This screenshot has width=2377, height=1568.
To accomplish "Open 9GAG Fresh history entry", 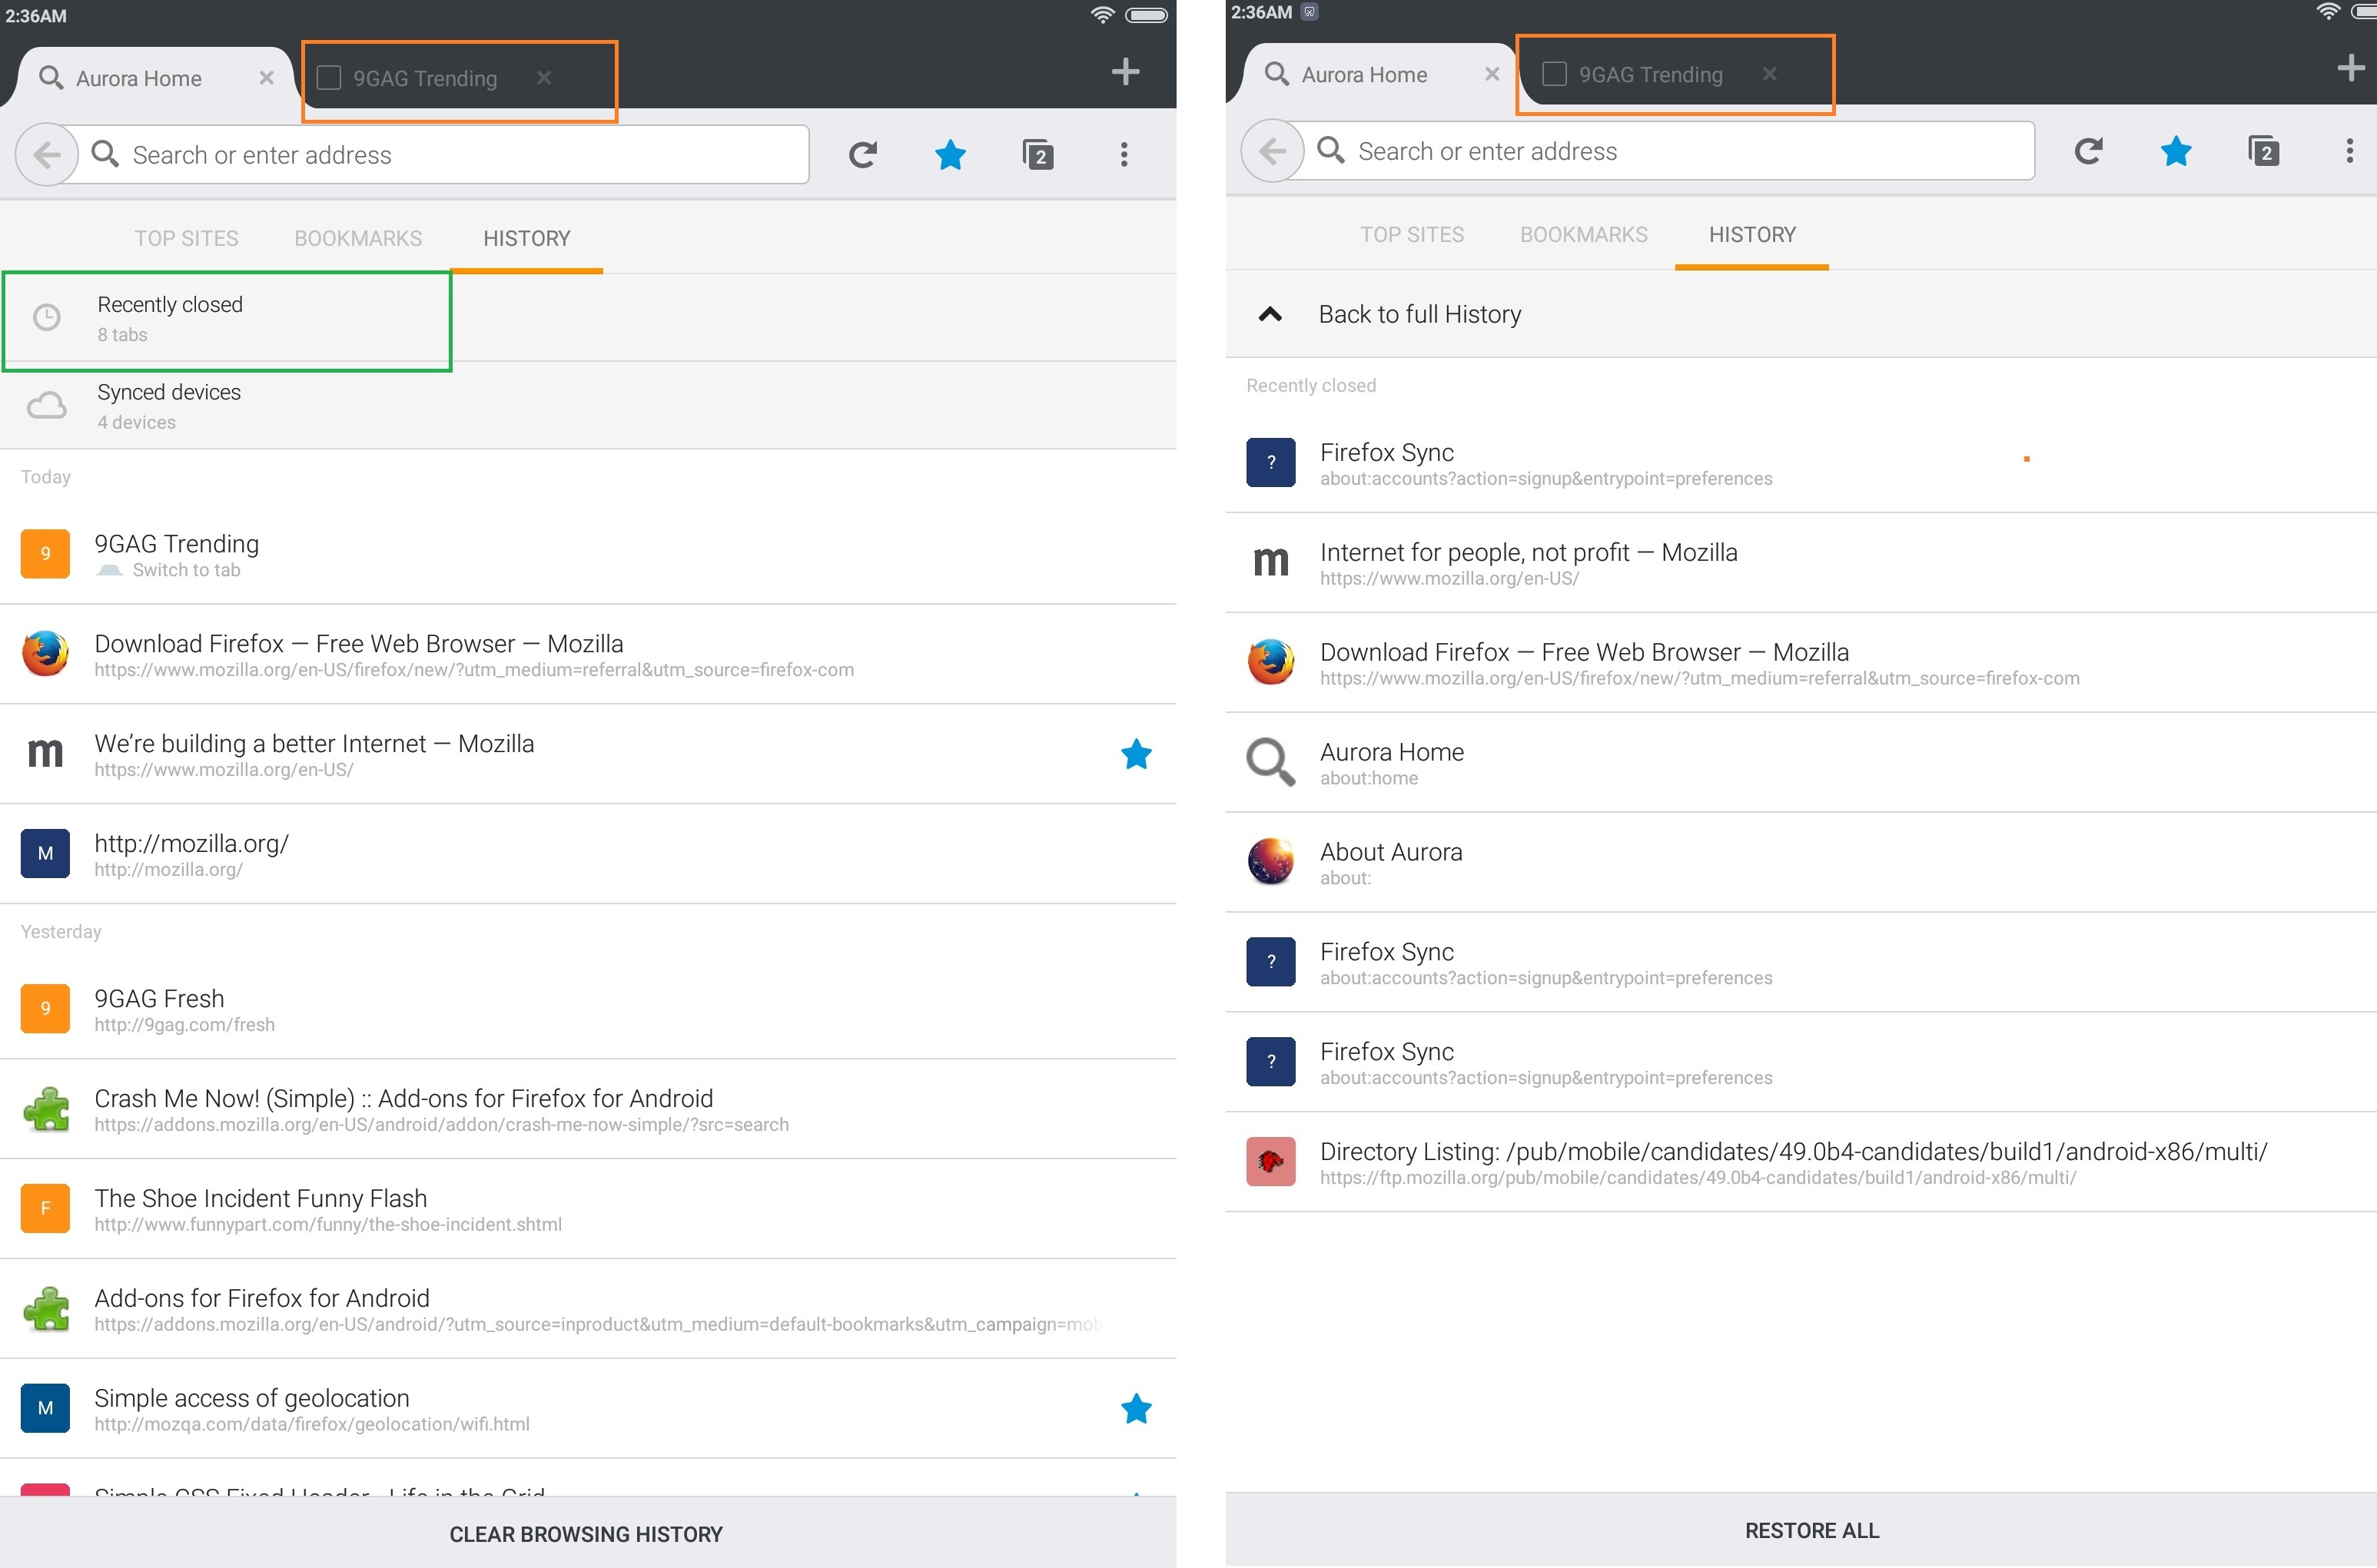I will pyautogui.click(x=587, y=1009).
